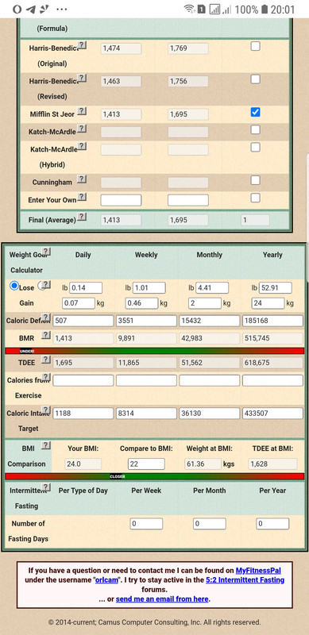
Task: Click the TDEE at BMI value 1,628
Action: [273, 464]
